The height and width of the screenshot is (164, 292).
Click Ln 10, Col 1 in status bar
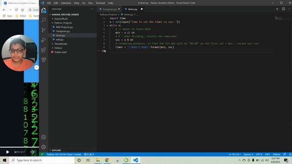click(x=235, y=154)
